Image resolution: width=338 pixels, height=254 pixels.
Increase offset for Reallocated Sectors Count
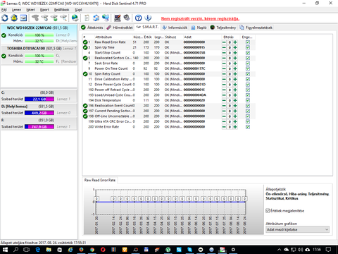pos(235,58)
